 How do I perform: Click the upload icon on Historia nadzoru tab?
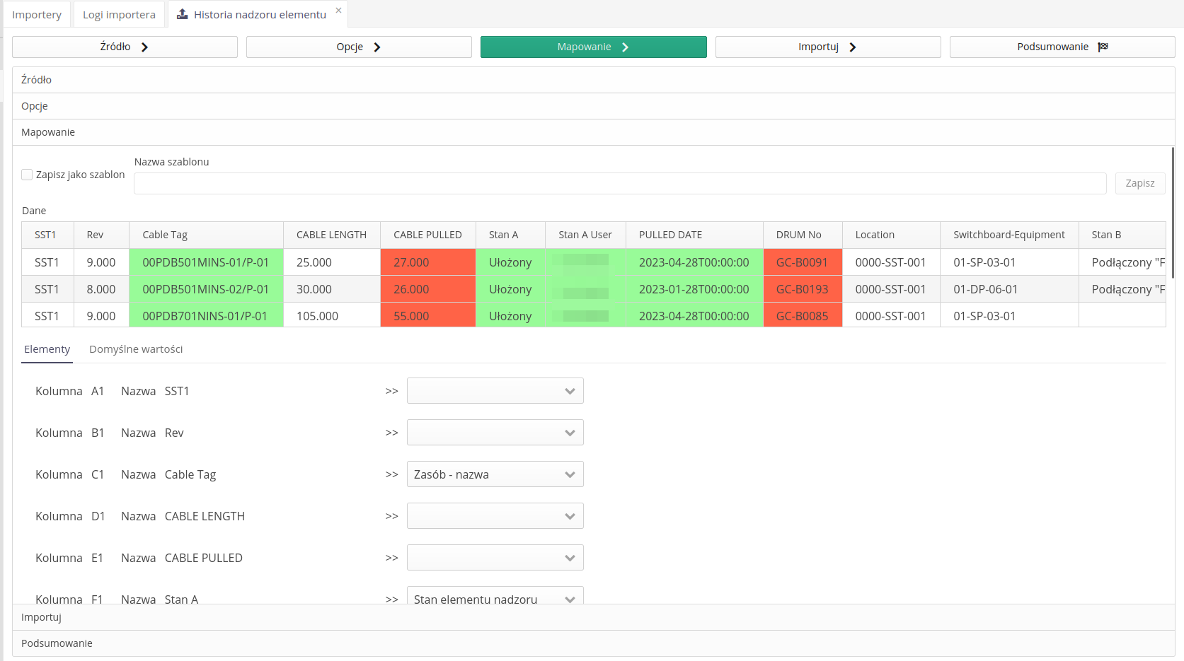coord(182,14)
